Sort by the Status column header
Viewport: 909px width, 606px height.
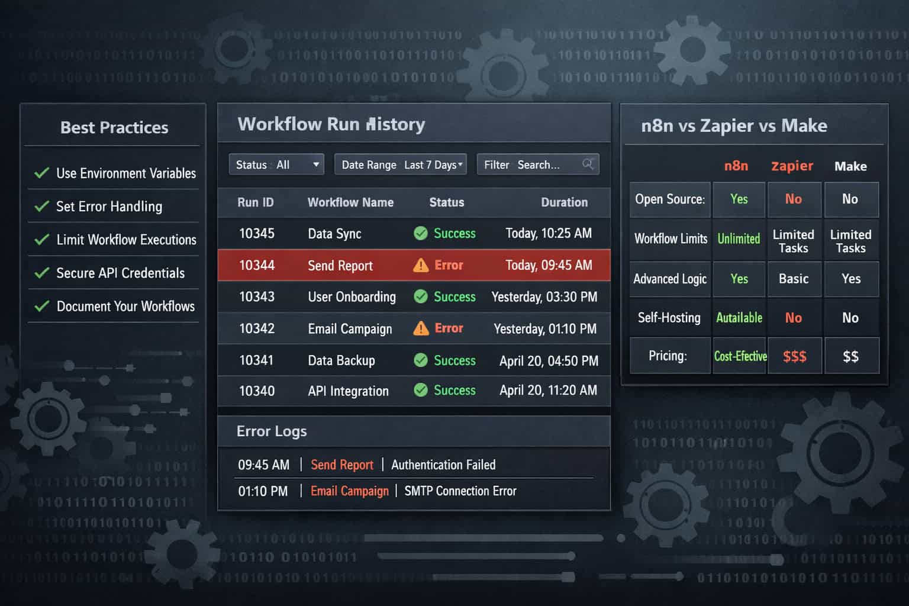coord(447,202)
